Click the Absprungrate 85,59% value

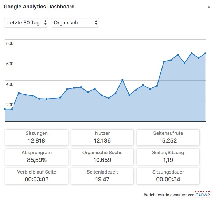(36, 160)
